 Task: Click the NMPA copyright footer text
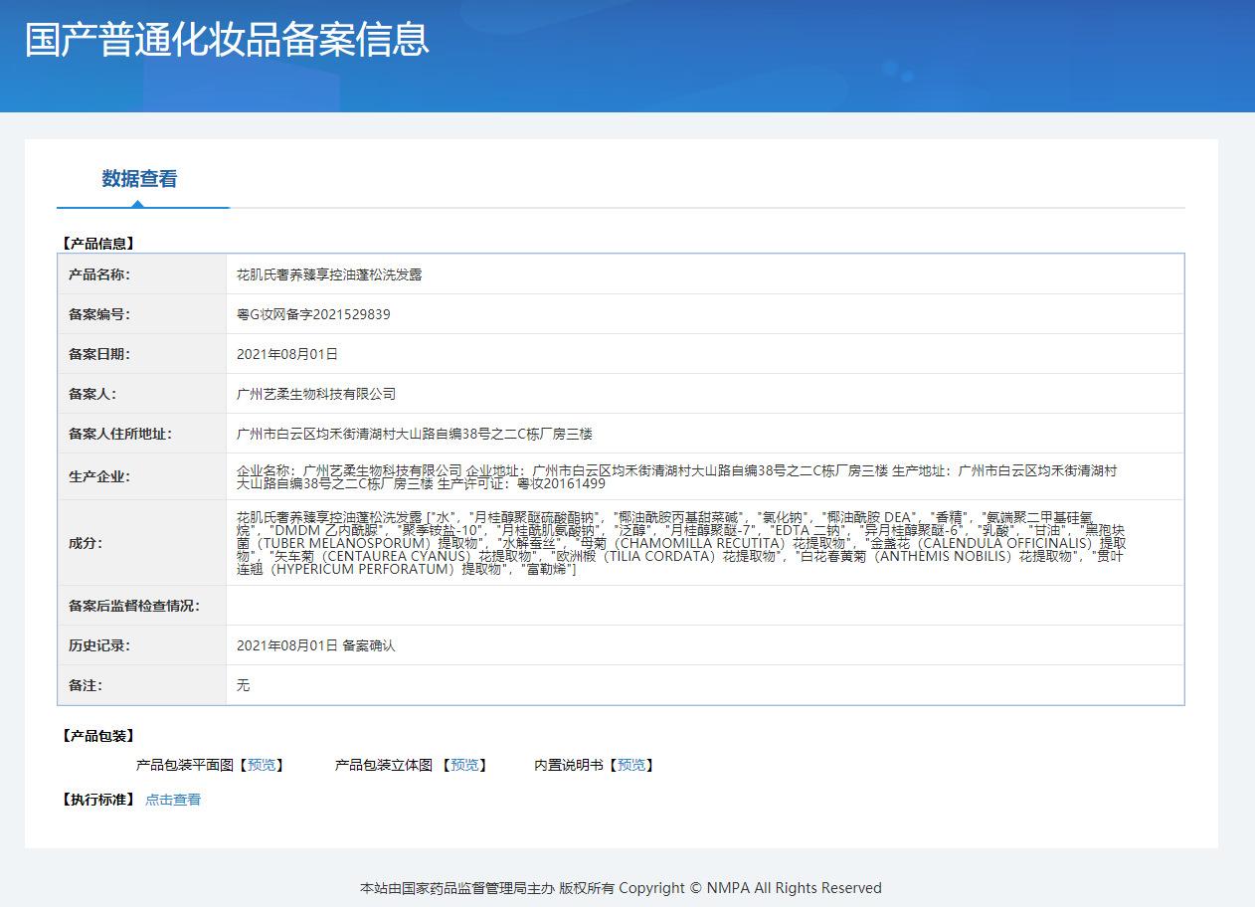click(621, 888)
